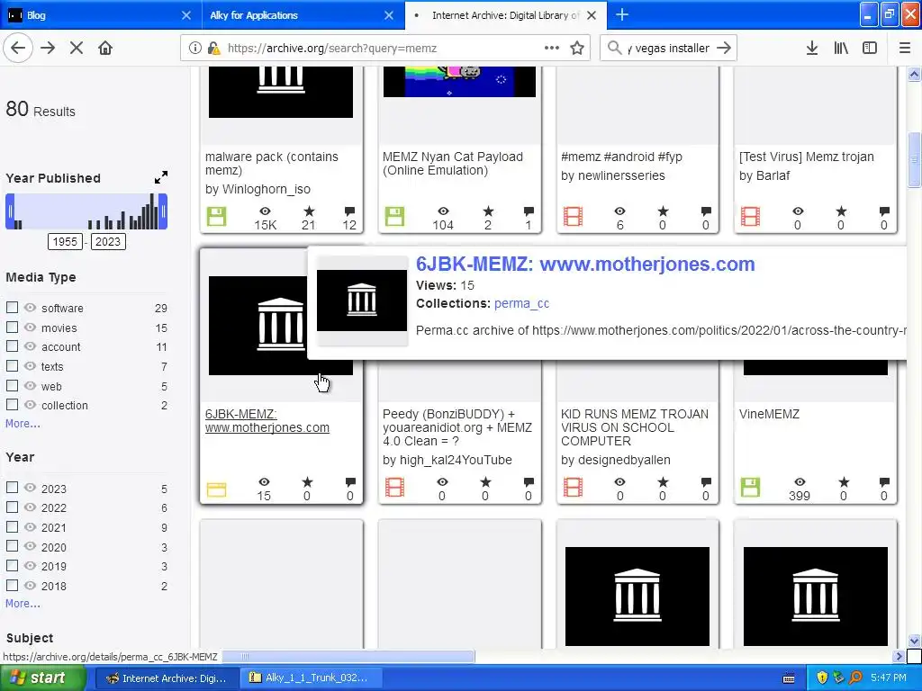Click favorites star on malware pack card
922x691 pixels.
pos(309,211)
